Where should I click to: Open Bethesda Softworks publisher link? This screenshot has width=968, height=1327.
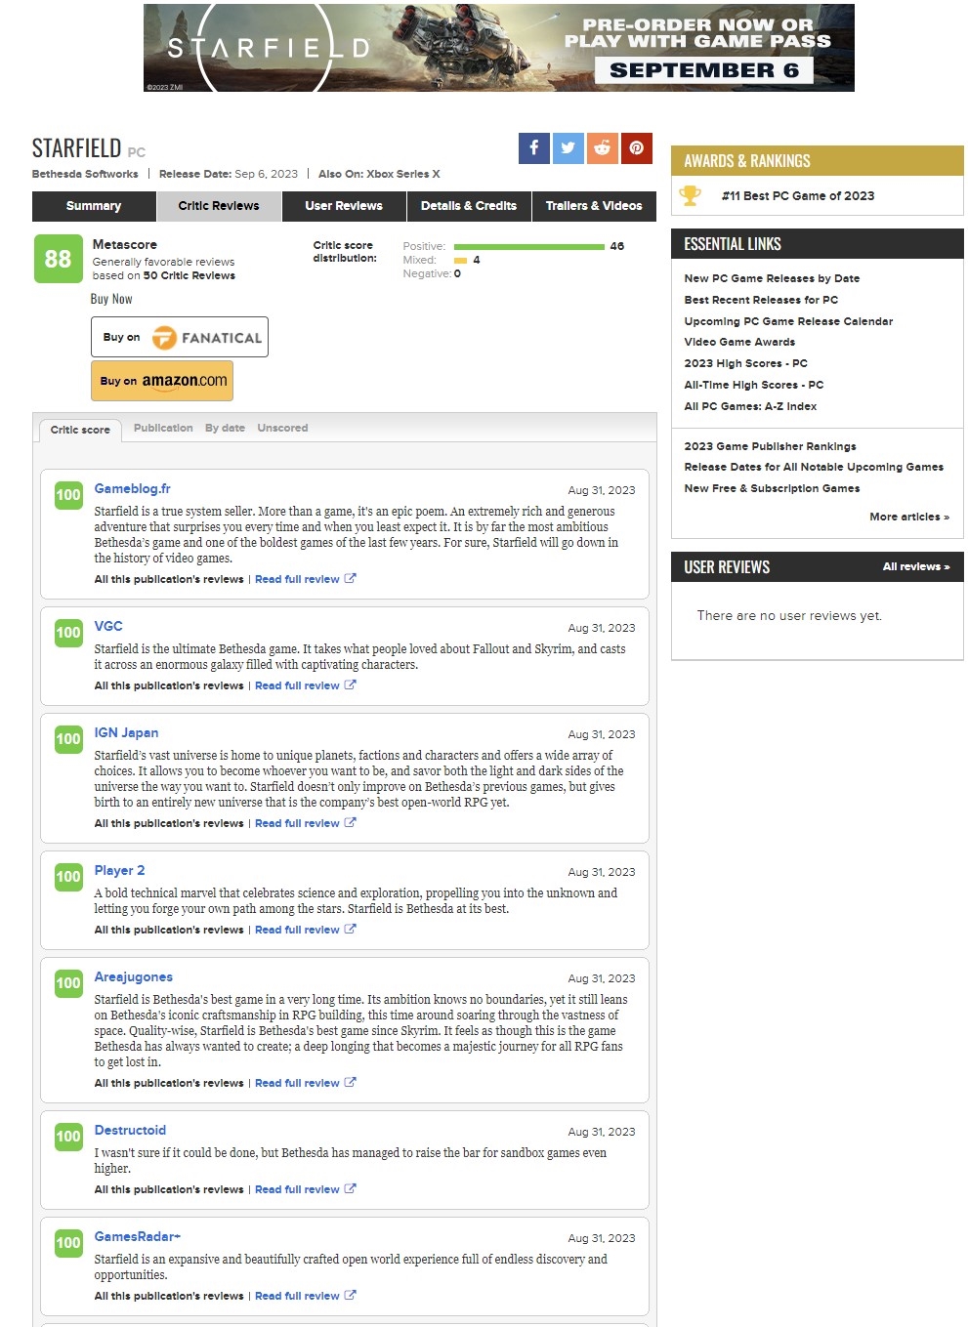[85, 174]
